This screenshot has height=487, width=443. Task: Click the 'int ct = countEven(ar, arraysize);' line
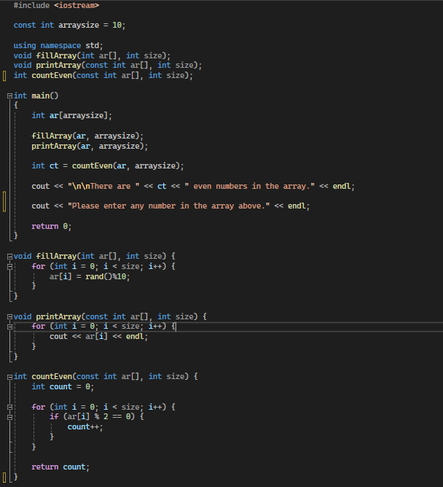pos(108,165)
